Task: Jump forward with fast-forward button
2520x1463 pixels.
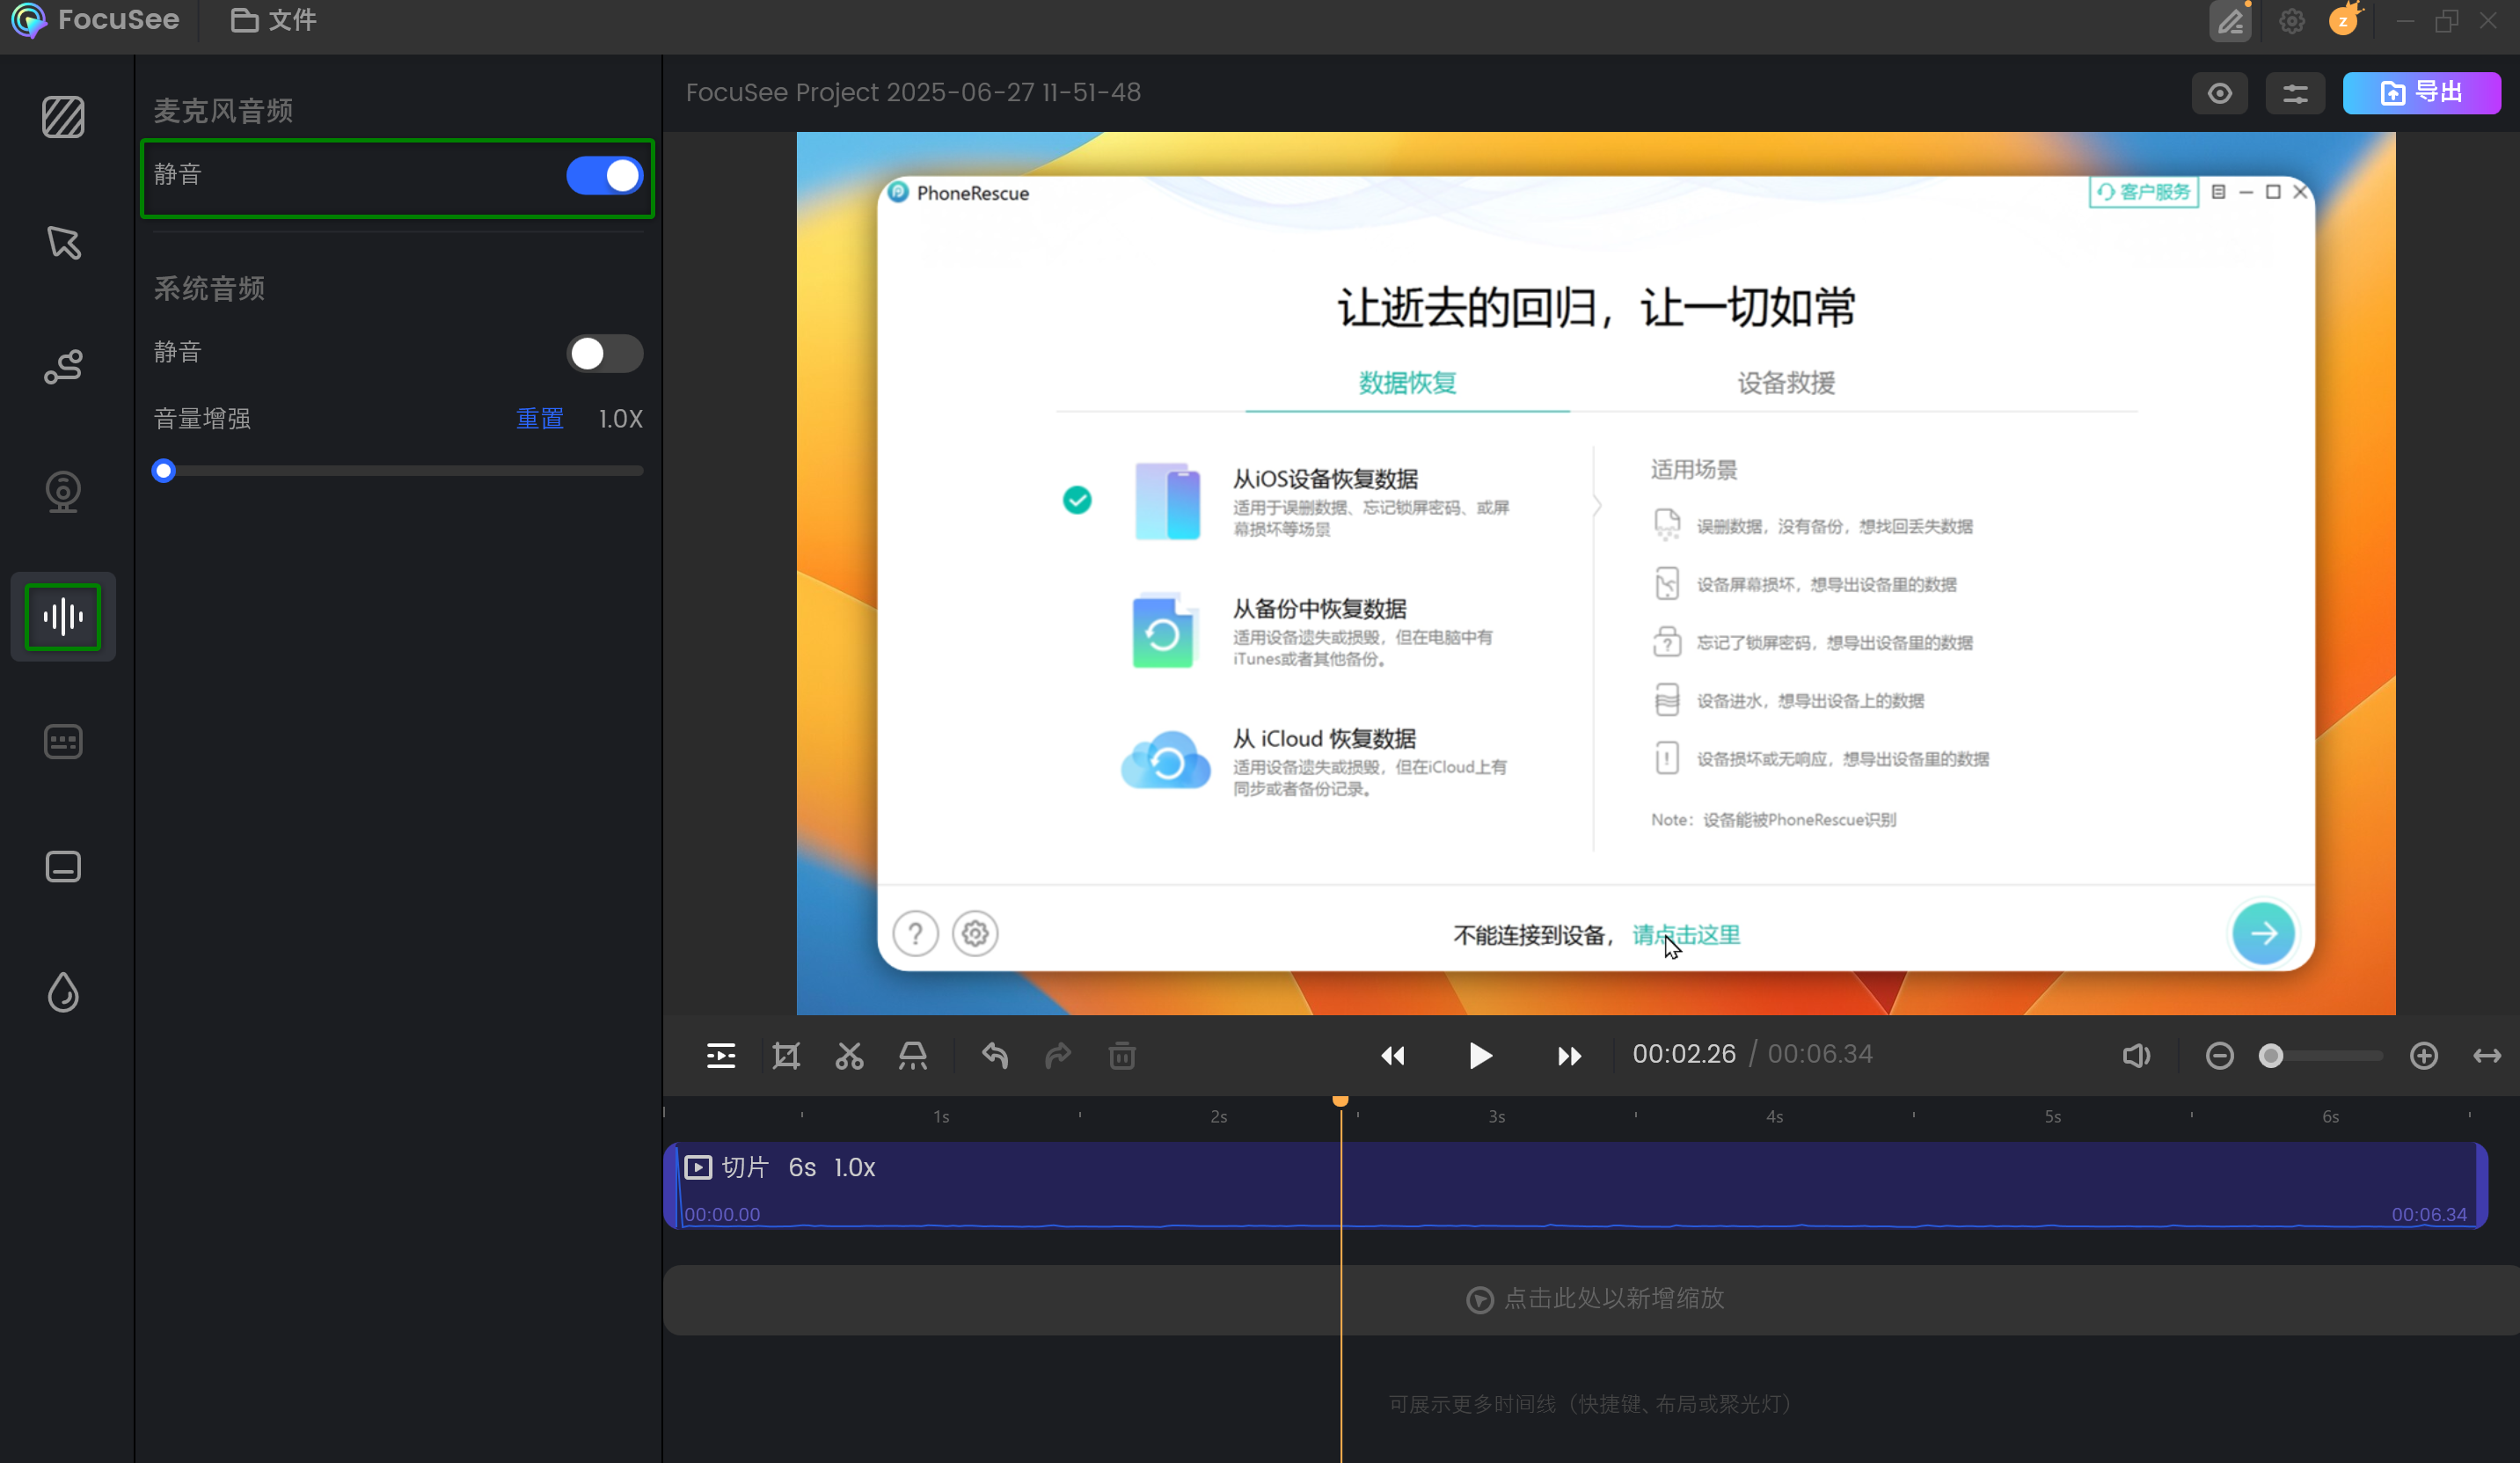Action: tap(1569, 1056)
